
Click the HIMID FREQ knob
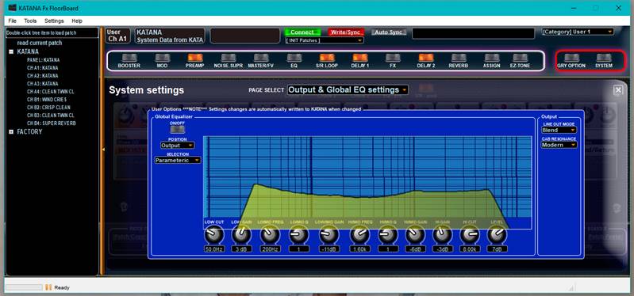(359, 235)
